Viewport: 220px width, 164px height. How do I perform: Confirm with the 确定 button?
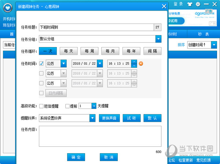tap(76, 157)
